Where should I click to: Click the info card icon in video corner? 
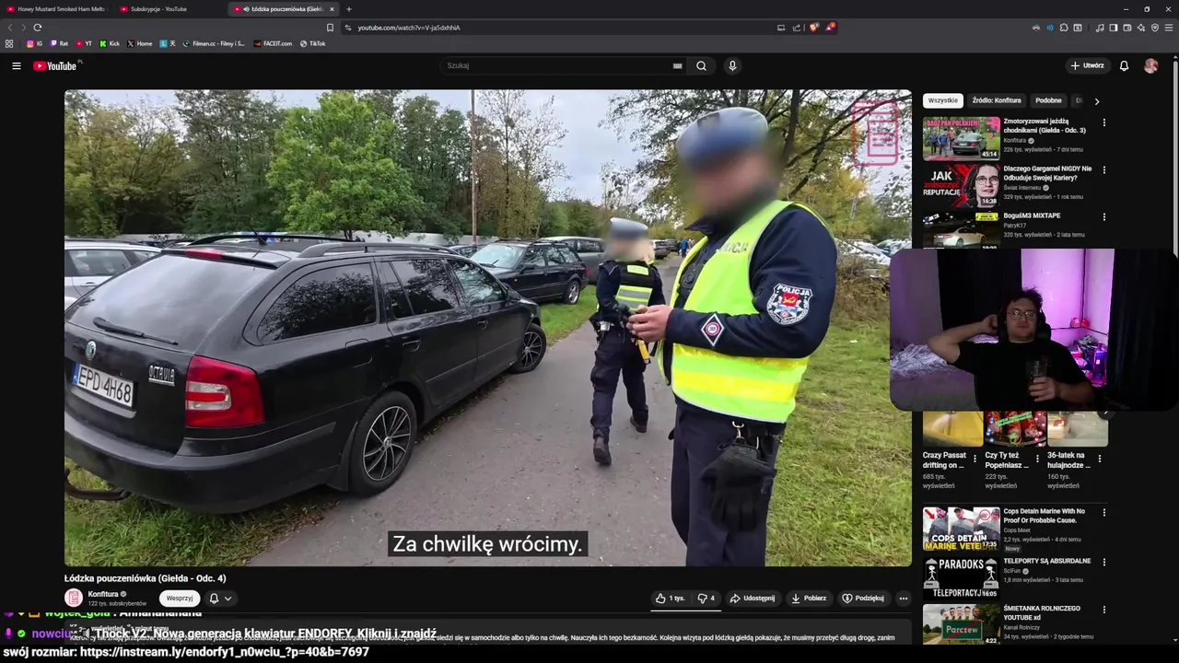coord(875,134)
